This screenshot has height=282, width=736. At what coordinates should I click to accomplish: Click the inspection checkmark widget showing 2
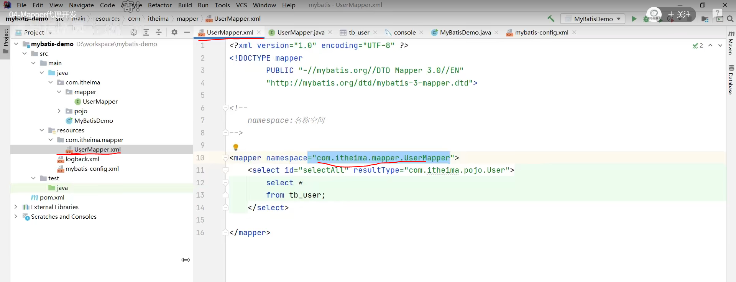pos(698,45)
